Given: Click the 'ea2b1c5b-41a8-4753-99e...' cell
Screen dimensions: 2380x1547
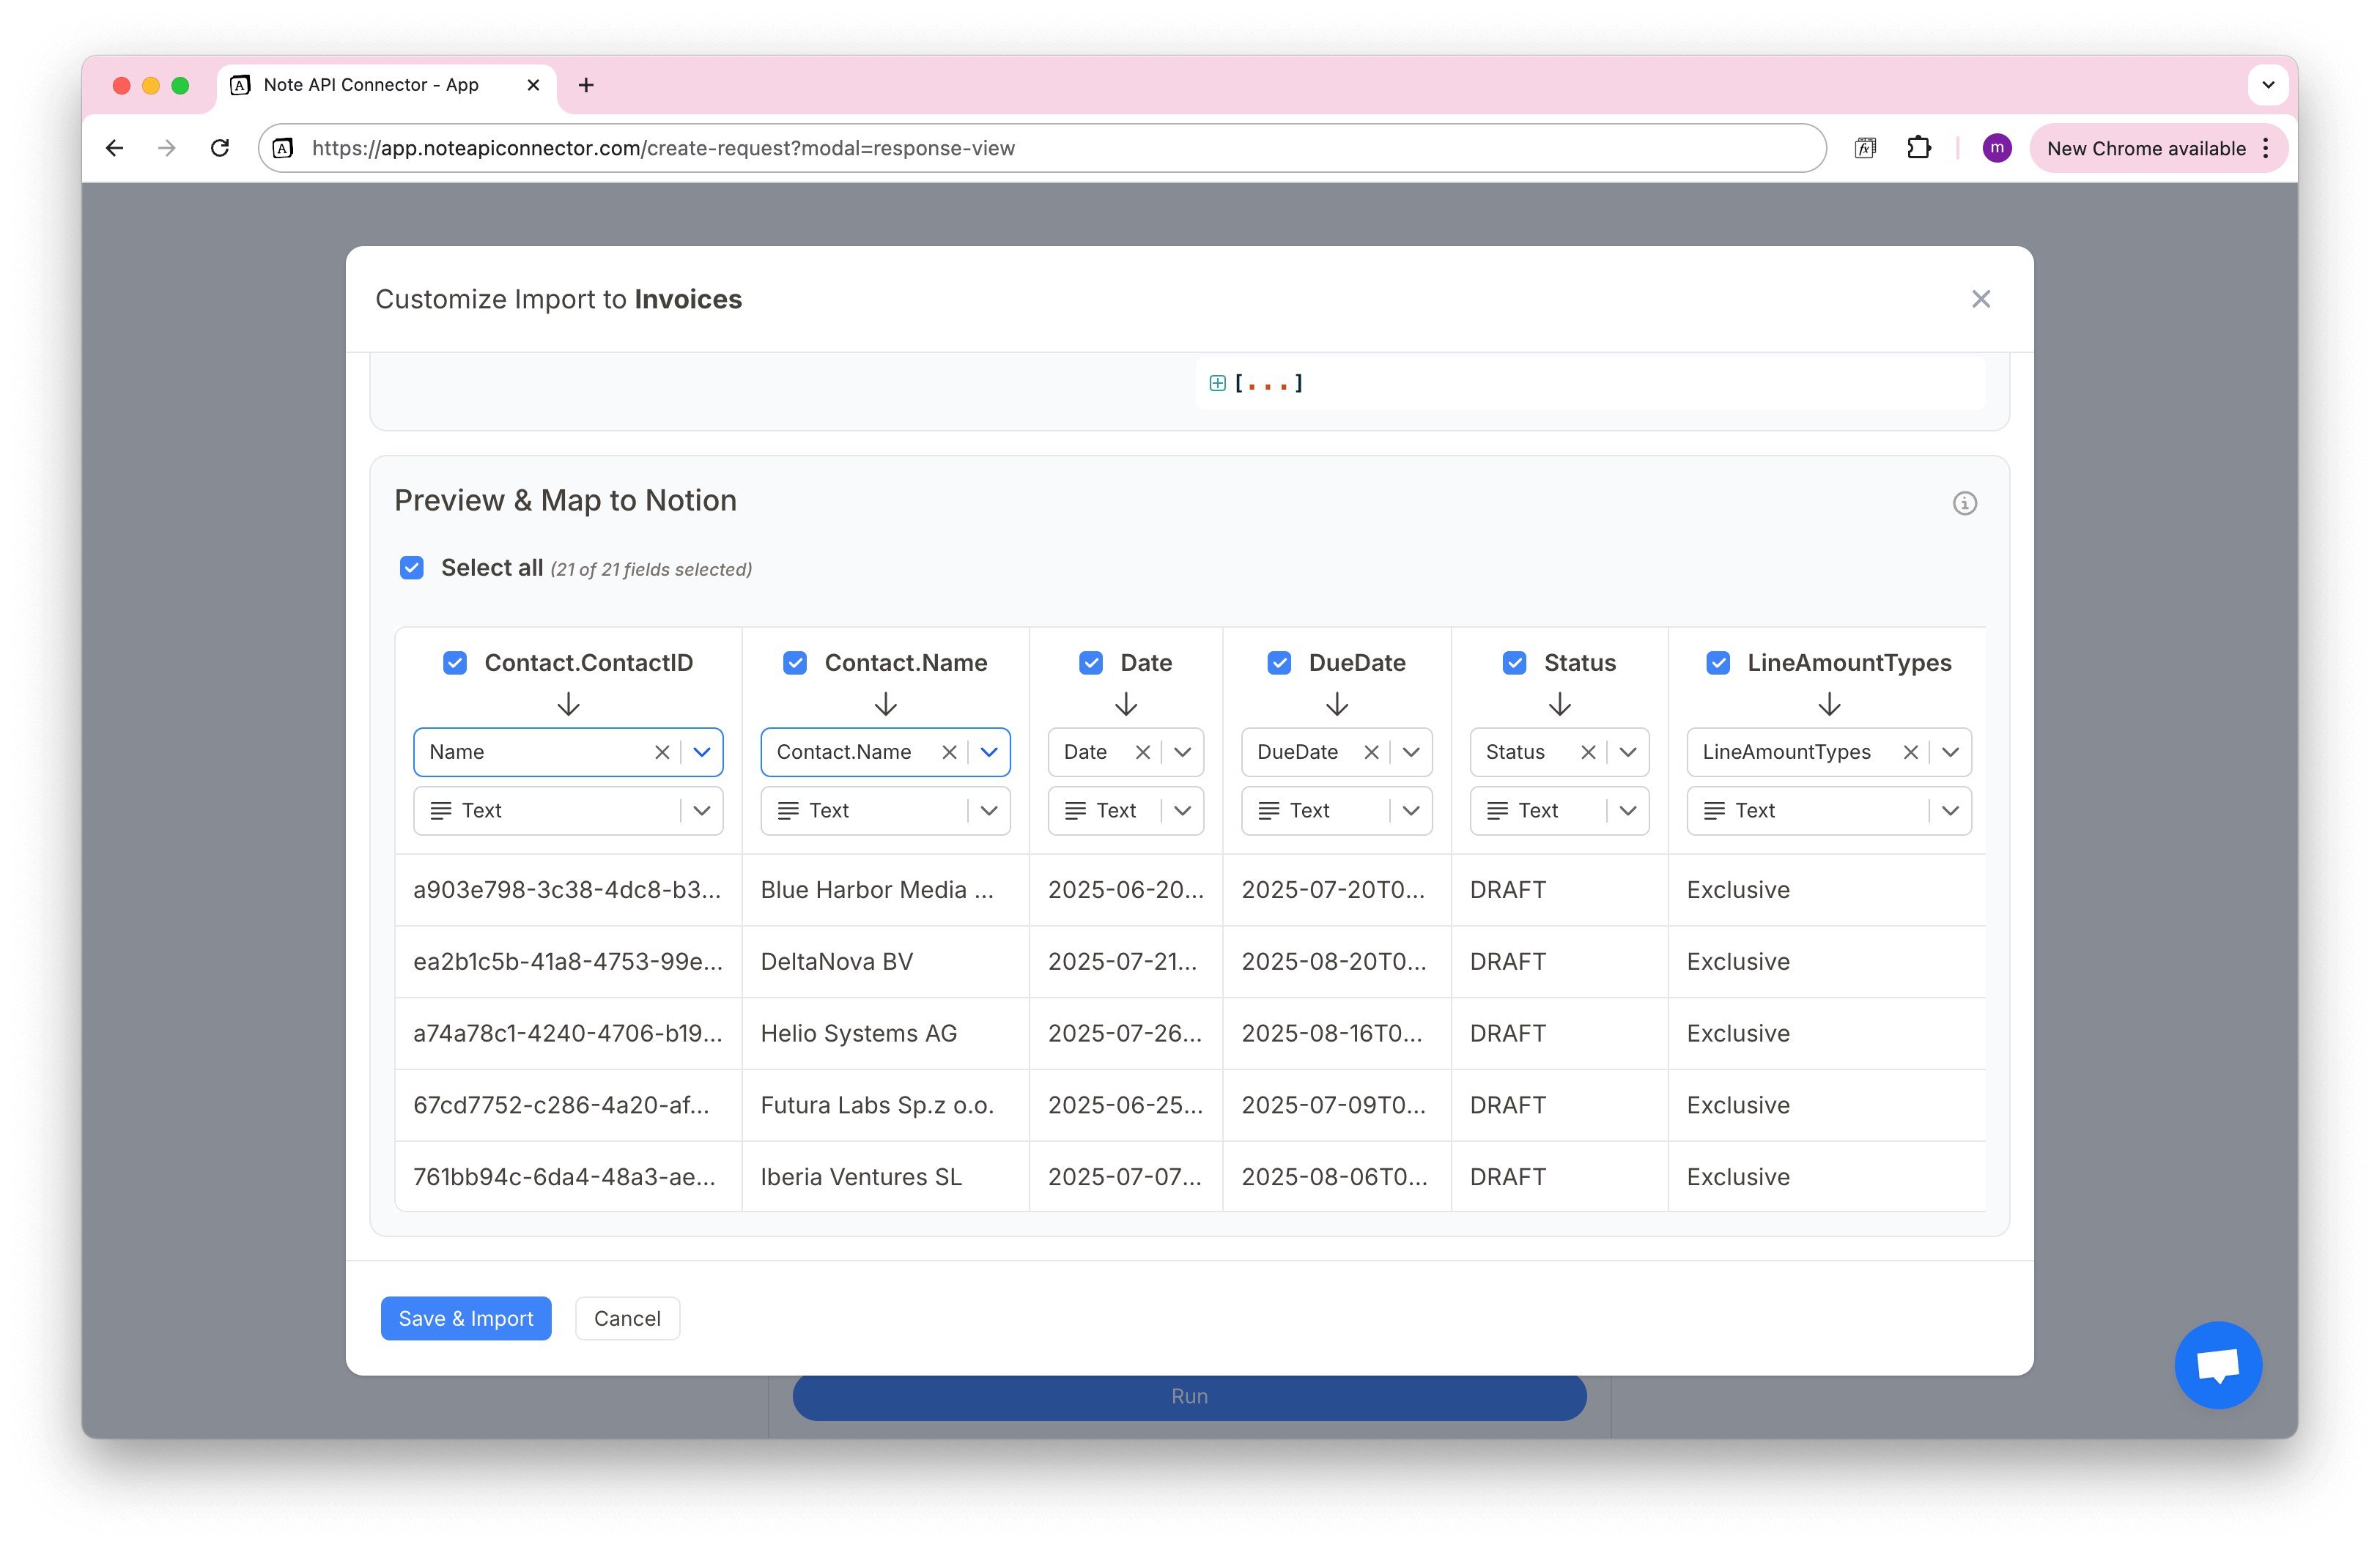Looking at the screenshot, I should coord(568,961).
